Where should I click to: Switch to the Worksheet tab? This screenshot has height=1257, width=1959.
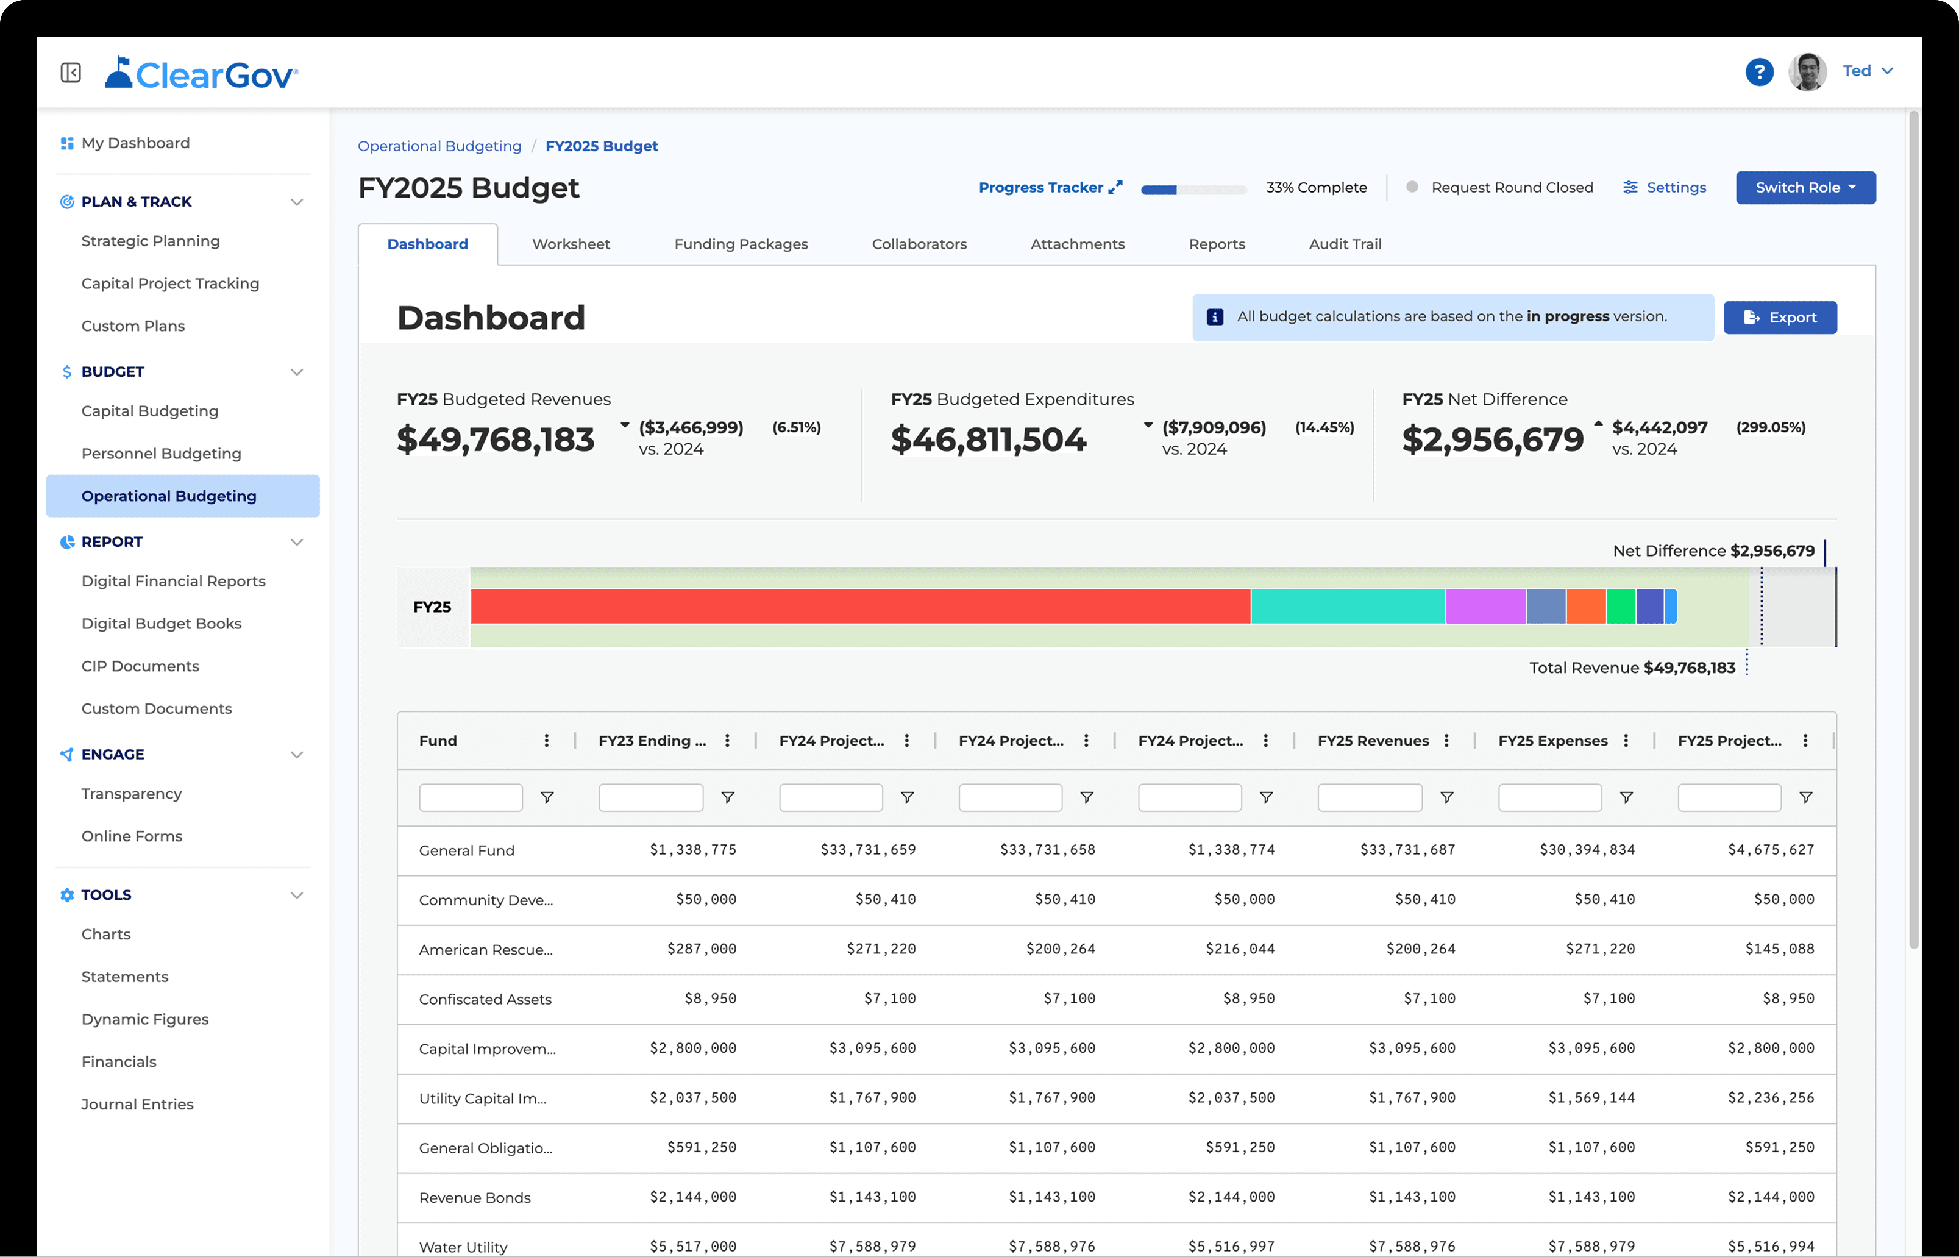(x=571, y=244)
